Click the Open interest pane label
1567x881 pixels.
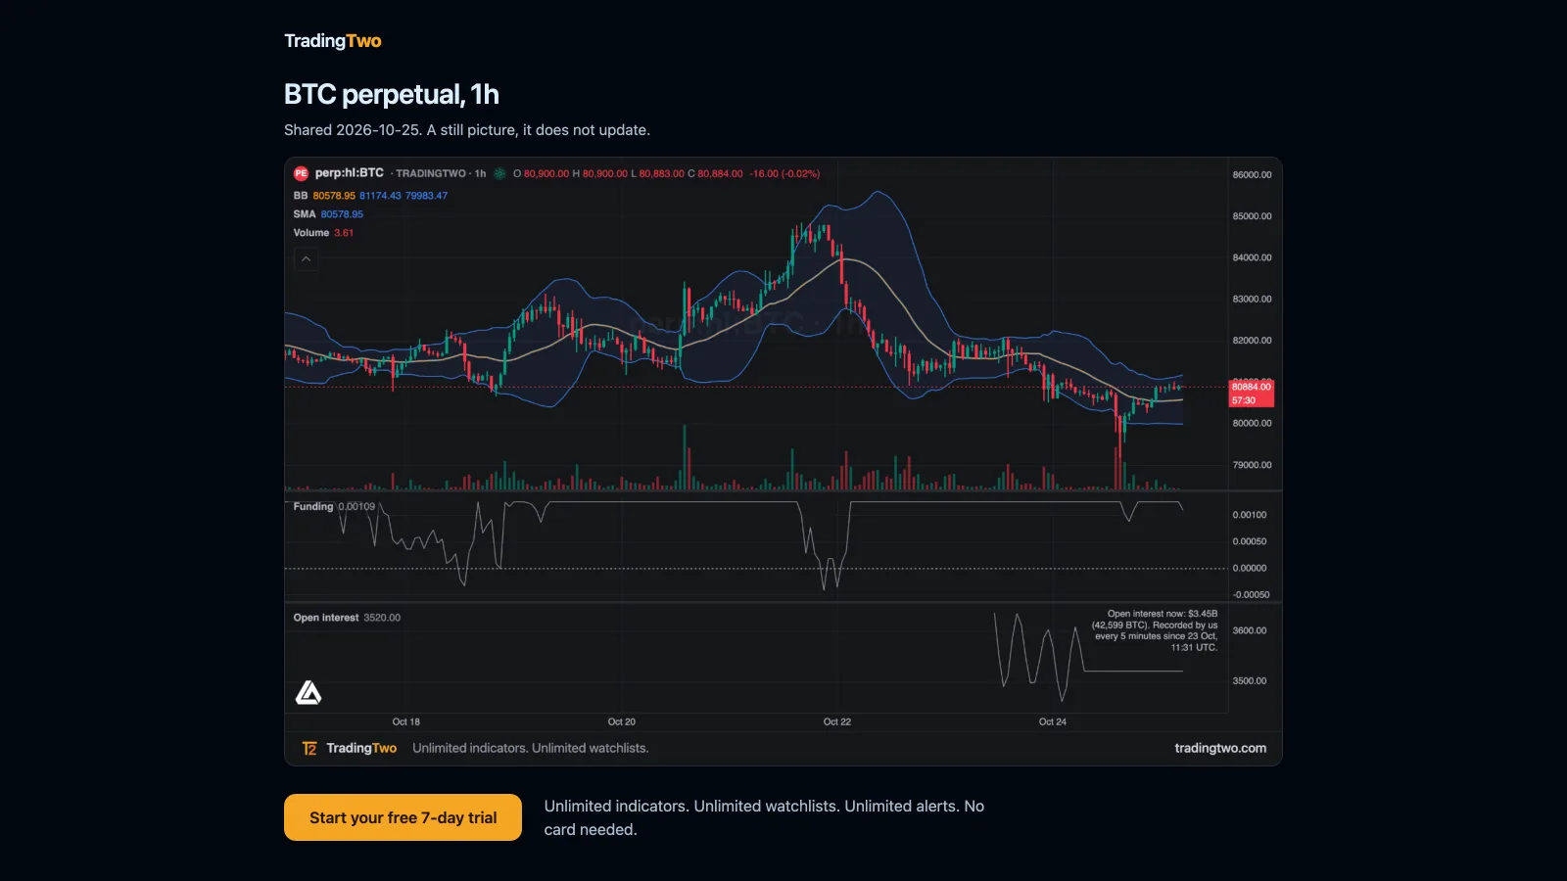pyautogui.click(x=325, y=618)
